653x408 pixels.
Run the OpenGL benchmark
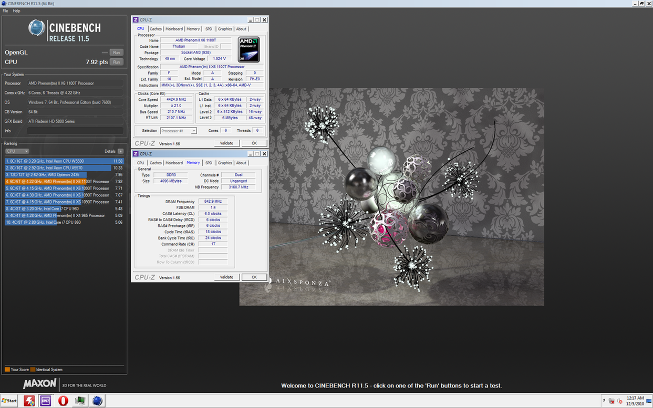[x=117, y=53]
